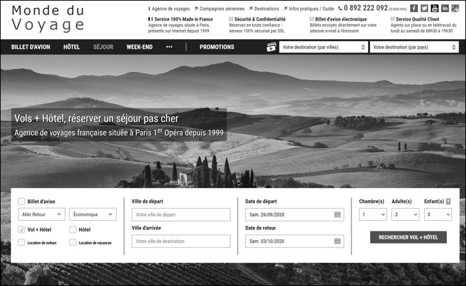This screenshot has width=466, height=286.
Task: Click calendar icon for return date
Action: (338, 241)
